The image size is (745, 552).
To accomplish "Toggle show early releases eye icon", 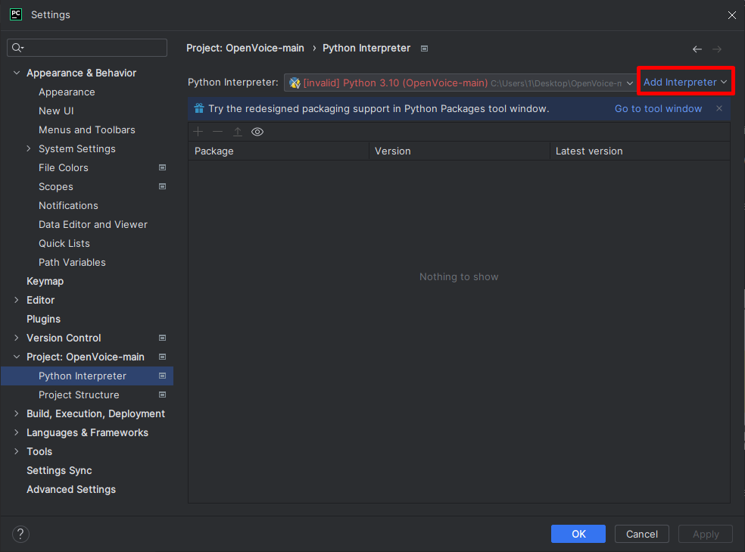I will pos(257,132).
